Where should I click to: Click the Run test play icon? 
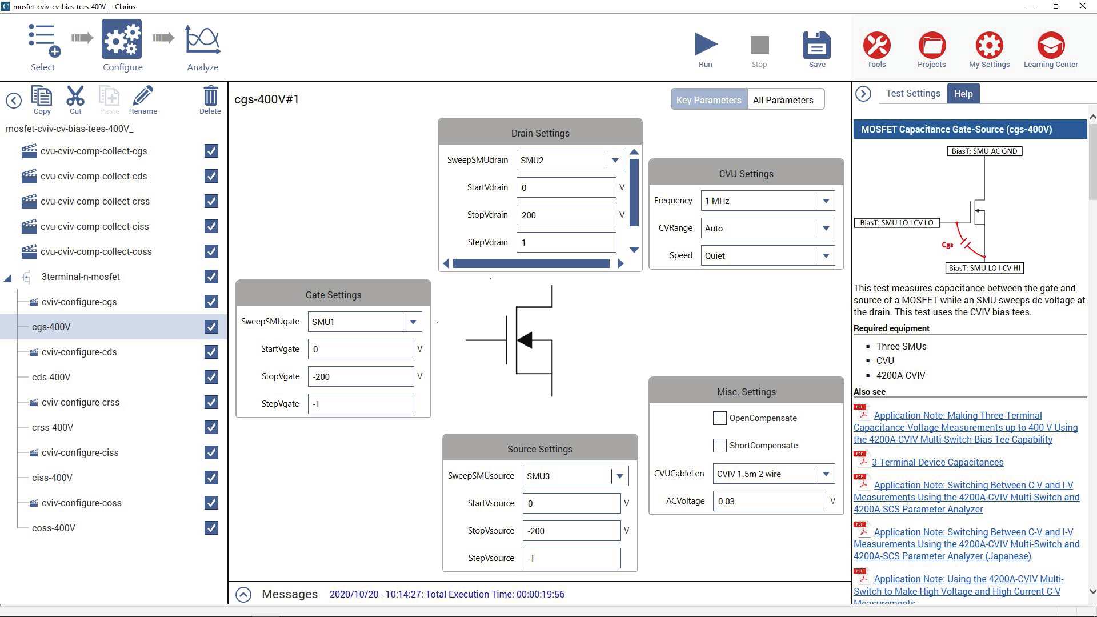click(706, 46)
